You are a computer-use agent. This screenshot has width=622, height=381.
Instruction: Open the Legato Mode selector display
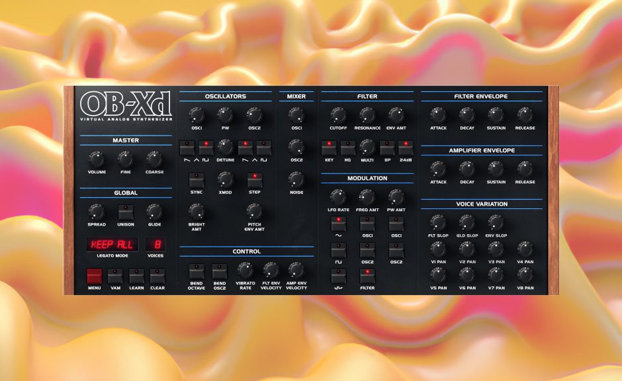pyautogui.click(x=112, y=244)
